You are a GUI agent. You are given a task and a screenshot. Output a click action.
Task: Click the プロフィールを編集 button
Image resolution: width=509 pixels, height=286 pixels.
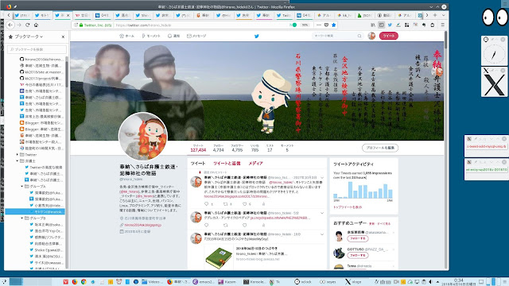[x=380, y=148]
